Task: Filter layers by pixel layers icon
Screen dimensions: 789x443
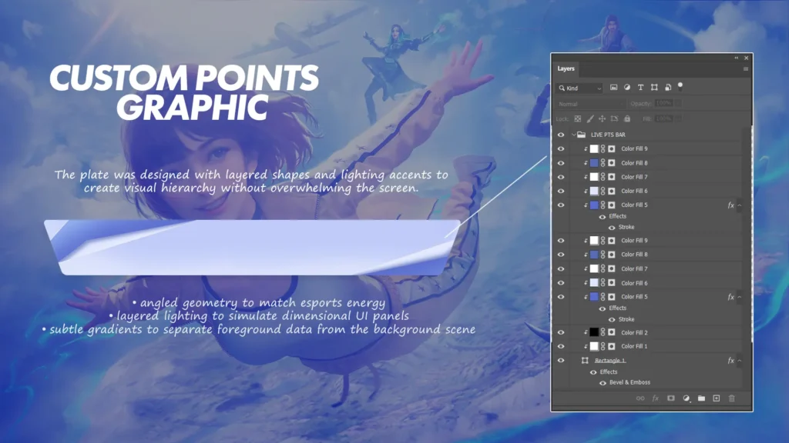Action: tap(614, 88)
